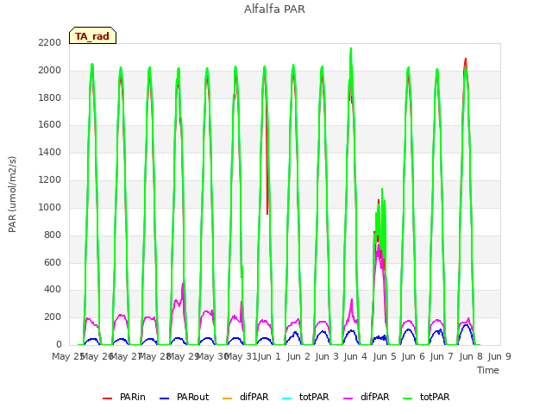Click the 800 y-axis tick label
The height and width of the screenshot is (414, 552).
pos(53,235)
